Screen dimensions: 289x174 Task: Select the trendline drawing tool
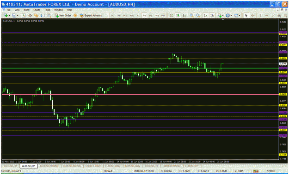pyautogui.click(x=273, y=16)
